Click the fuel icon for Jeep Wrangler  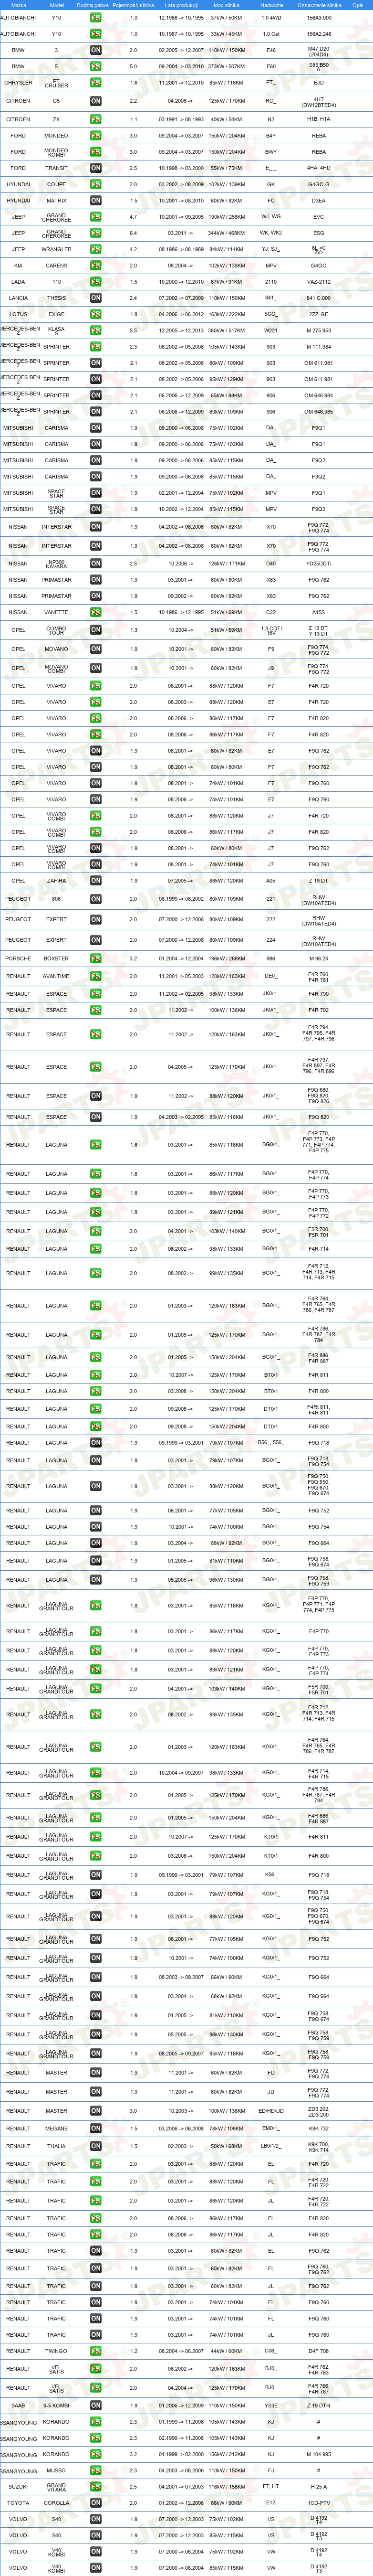click(x=95, y=249)
